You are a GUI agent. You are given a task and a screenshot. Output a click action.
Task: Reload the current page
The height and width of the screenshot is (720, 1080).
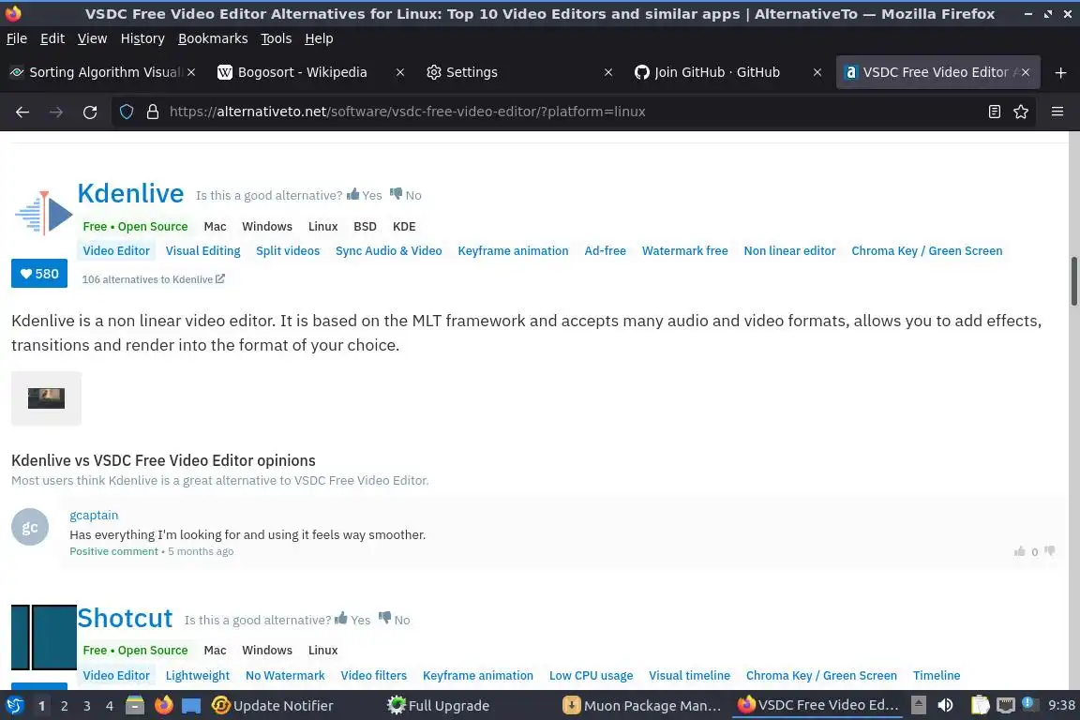90,112
